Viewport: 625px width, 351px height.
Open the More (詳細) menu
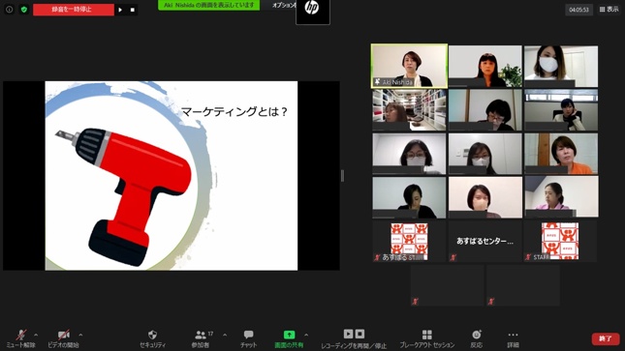pyautogui.click(x=513, y=339)
